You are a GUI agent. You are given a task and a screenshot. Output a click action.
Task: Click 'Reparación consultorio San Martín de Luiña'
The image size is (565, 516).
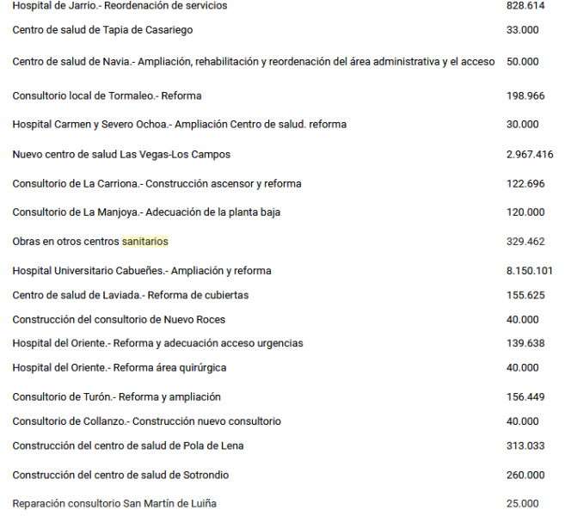114,504
